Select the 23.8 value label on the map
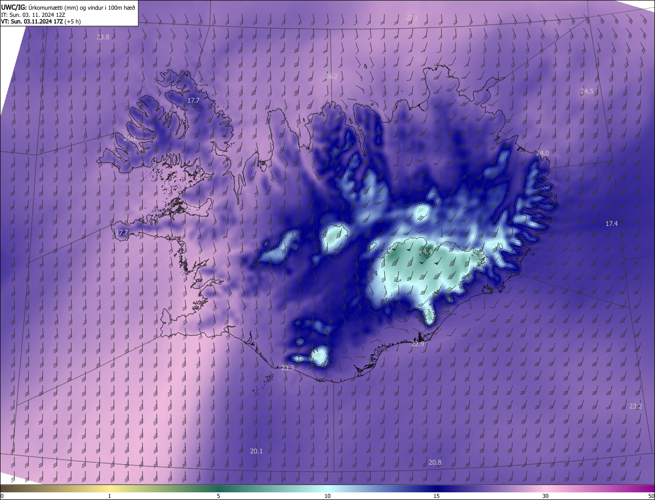This screenshot has width=655, height=500. click(x=103, y=37)
